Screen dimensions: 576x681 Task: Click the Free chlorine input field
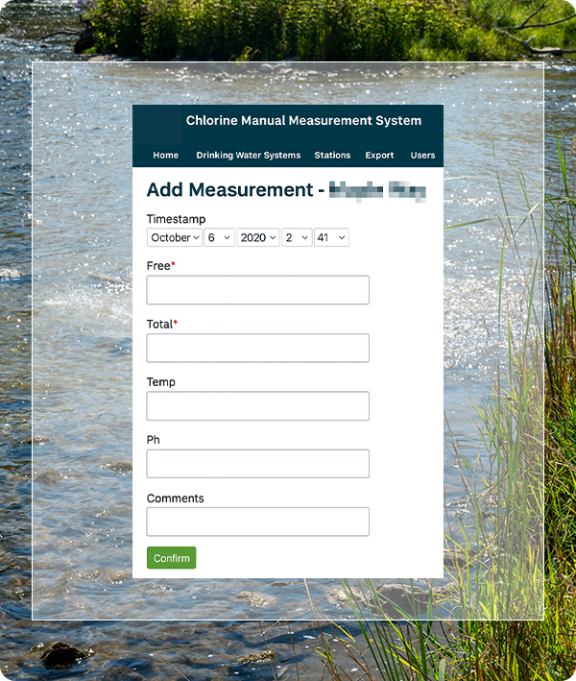(x=257, y=290)
